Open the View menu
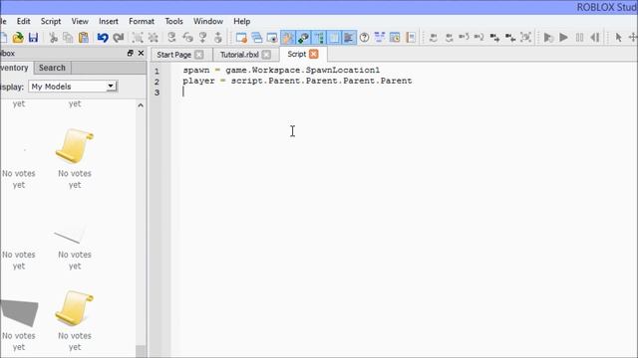 pos(80,21)
